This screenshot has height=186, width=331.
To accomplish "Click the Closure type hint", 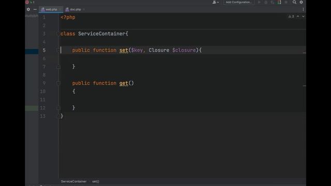I will tap(159, 50).
